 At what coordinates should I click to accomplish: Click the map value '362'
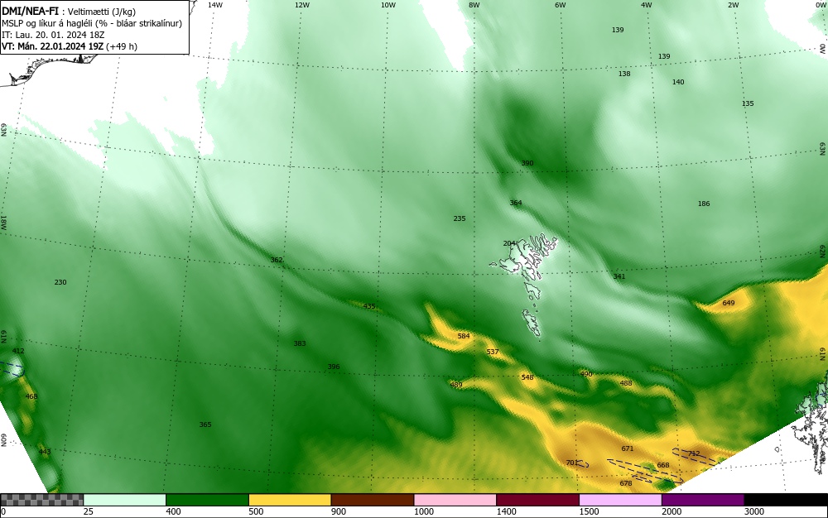277,260
